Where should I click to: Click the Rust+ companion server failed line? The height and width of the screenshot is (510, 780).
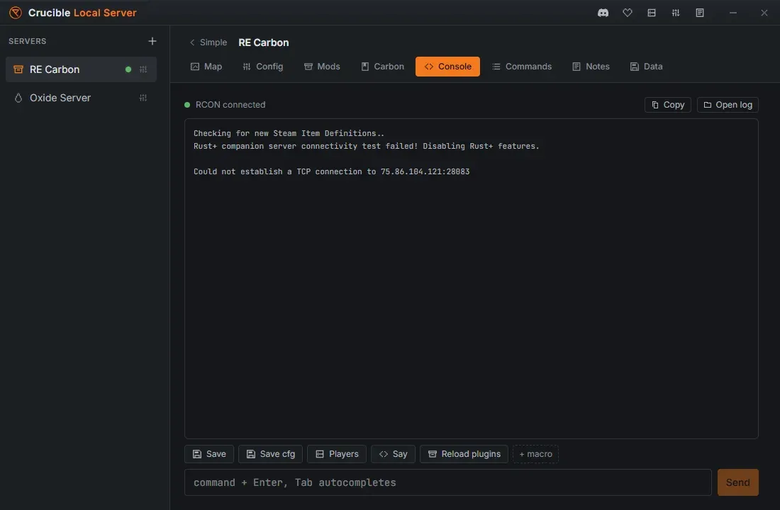(367, 146)
